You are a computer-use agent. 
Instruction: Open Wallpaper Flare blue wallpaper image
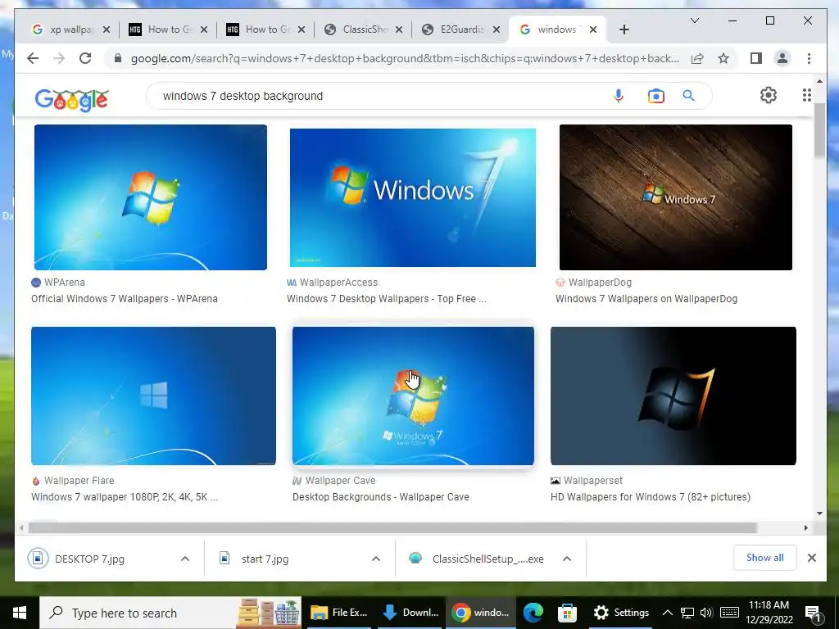click(153, 396)
